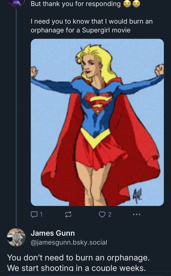The height and width of the screenshot is (276, 171).
Task: Repost this Supergirl post
Action: click(x=68, y=214)
